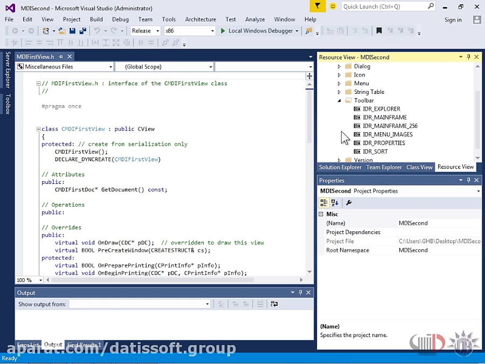Image resolution: width=485 pixels, height=364 pixels.
Task: Toggle word wrap in Output panel
Action: [x=274, y=304]
